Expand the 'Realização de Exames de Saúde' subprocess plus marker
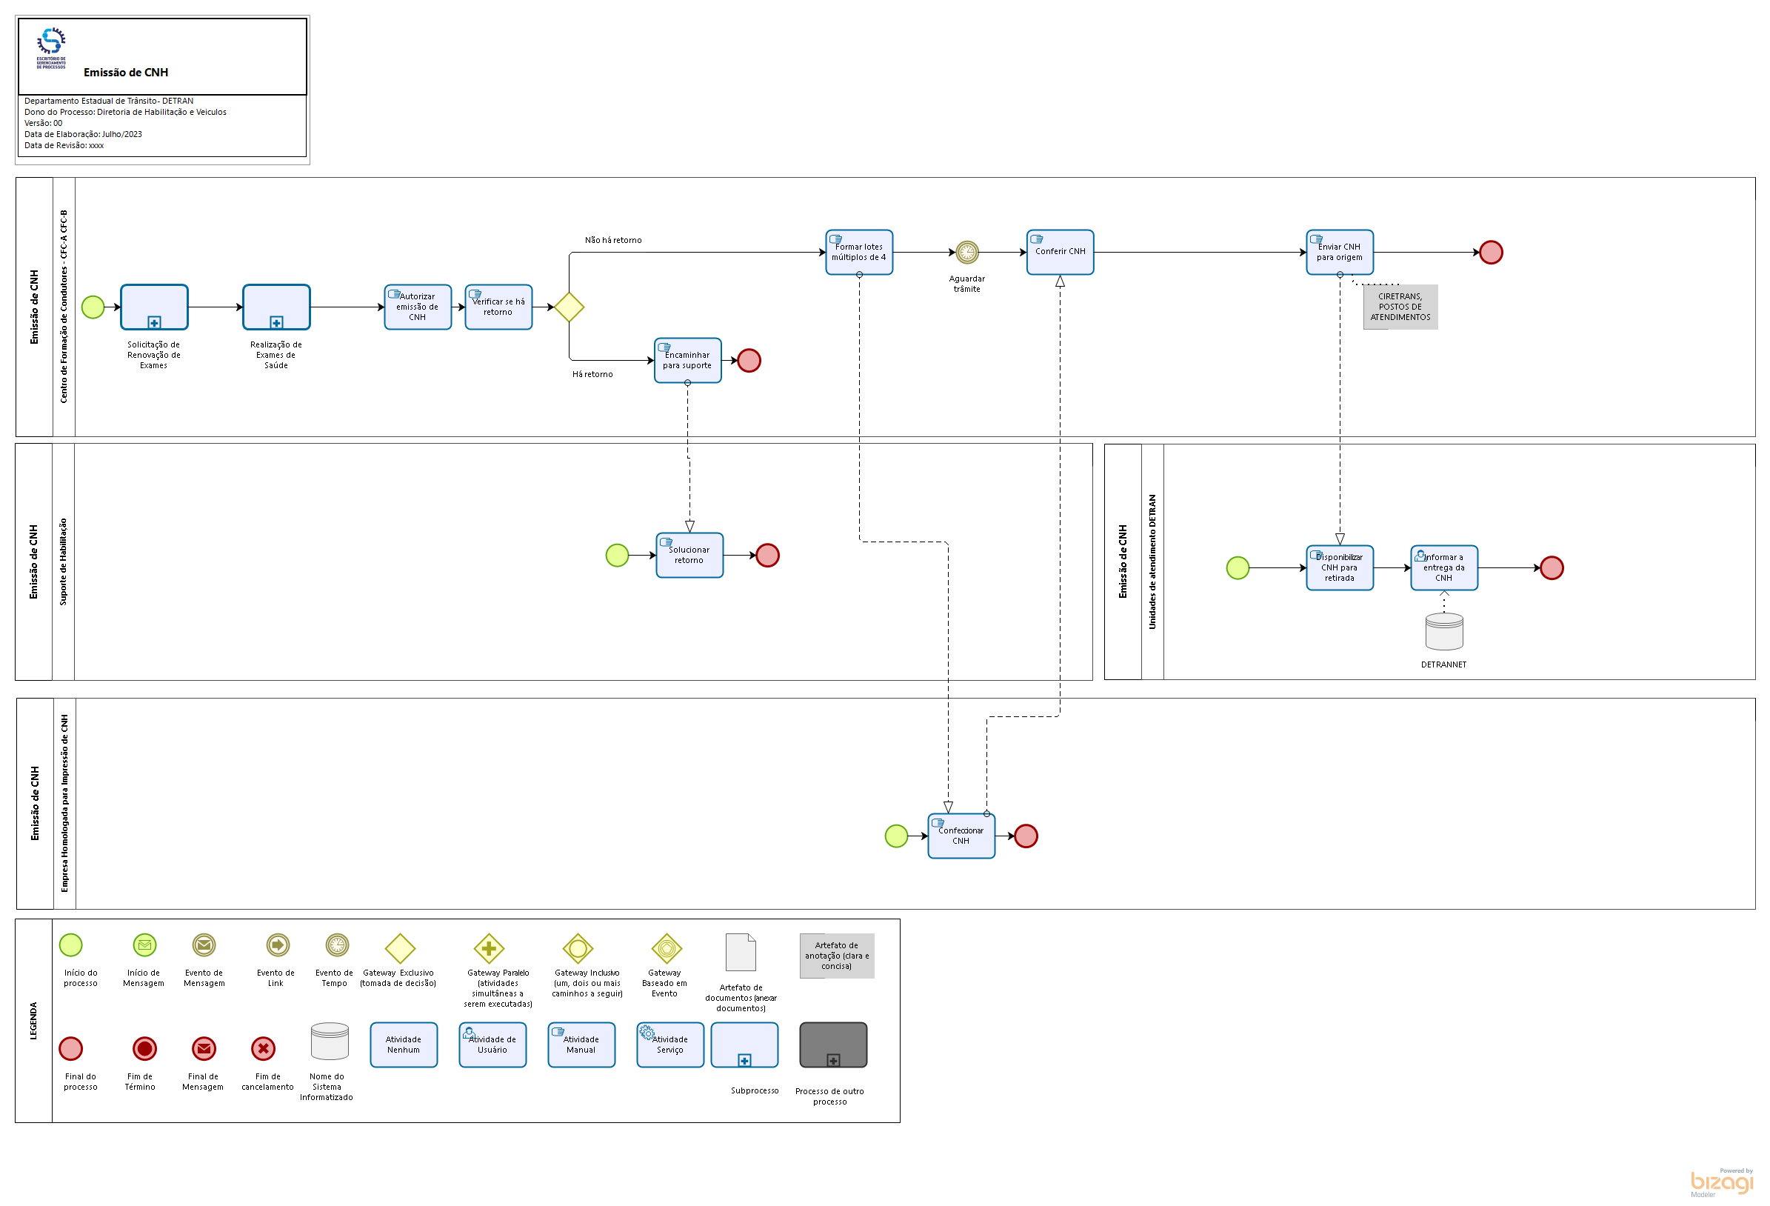The width and height of the screenshot is (1770, 1206). (x=276, y=322)
